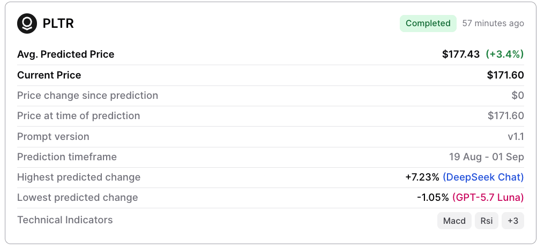Click the Highest predicted change label

(x=79, y=177)
